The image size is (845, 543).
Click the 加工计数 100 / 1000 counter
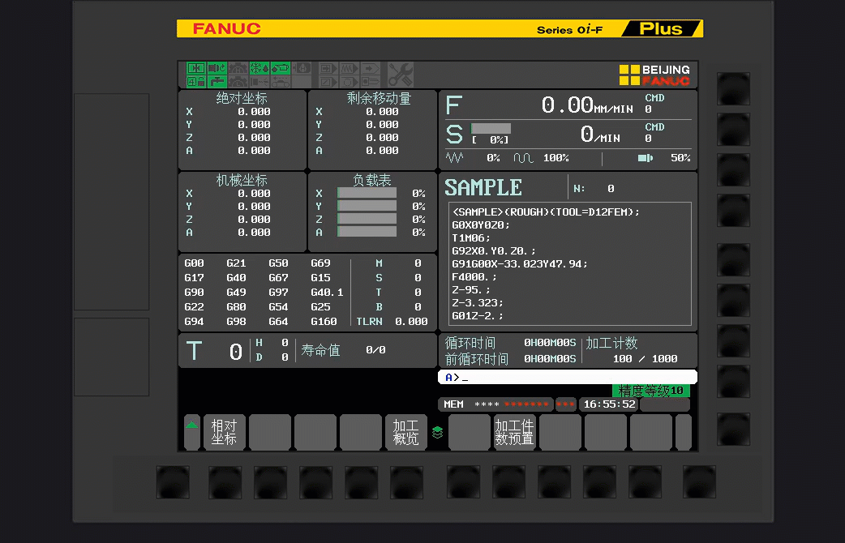pyautogui.click(x=632, y=351)
